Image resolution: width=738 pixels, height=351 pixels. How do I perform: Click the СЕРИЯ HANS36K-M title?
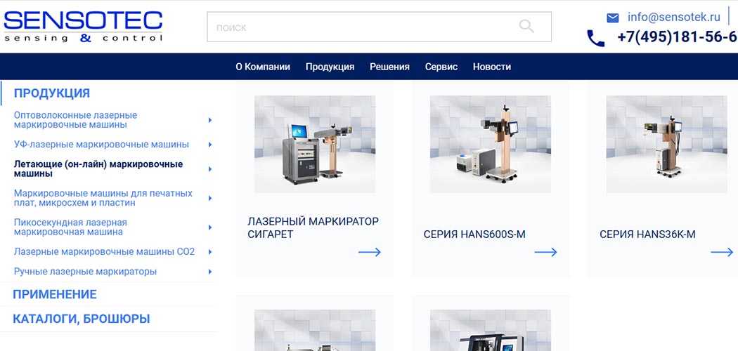click(647, 234)
